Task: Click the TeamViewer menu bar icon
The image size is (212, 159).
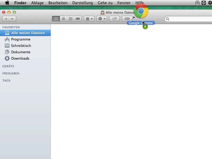Action: point(204,3)
